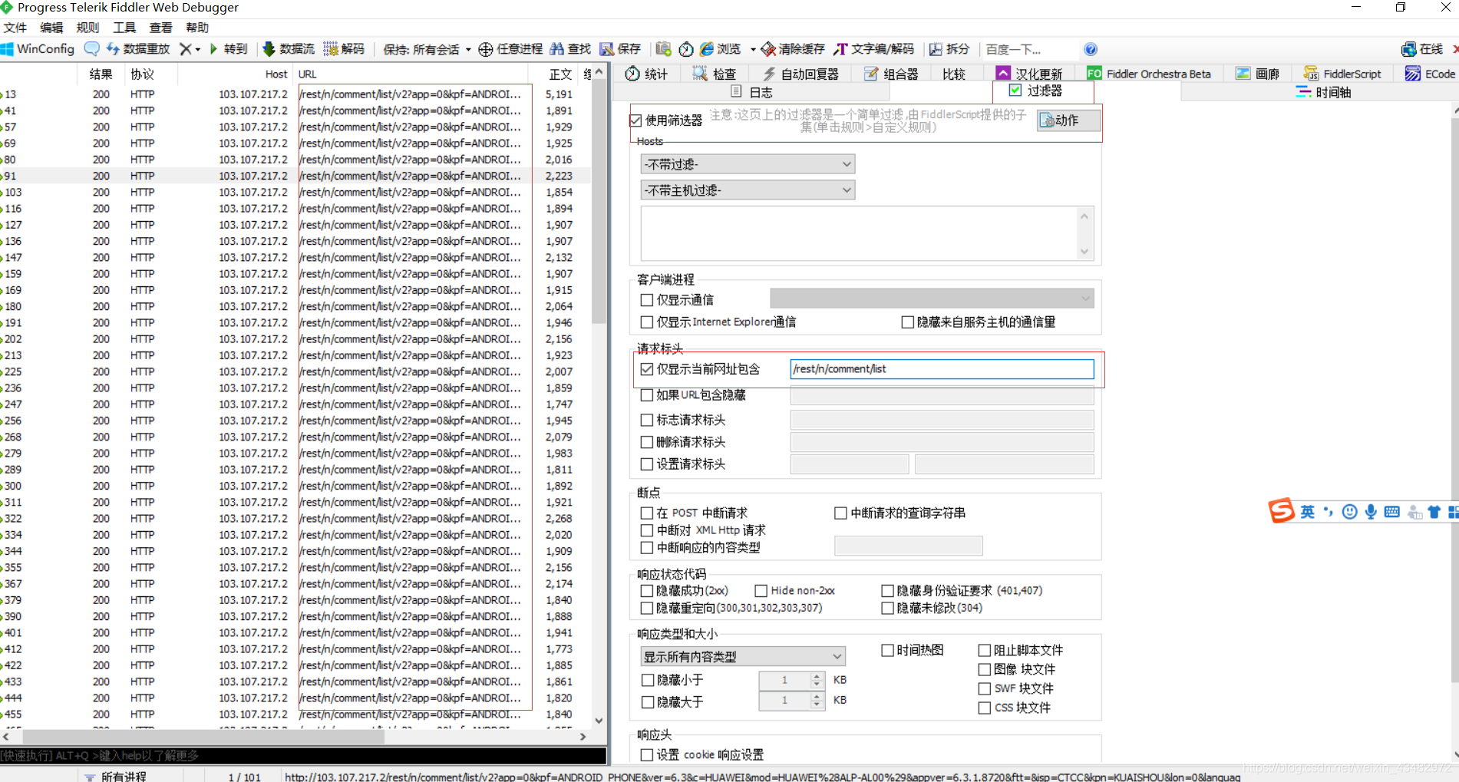Switch to the Statistics (统计) tab
The image size is (1459, 782).
646,74
